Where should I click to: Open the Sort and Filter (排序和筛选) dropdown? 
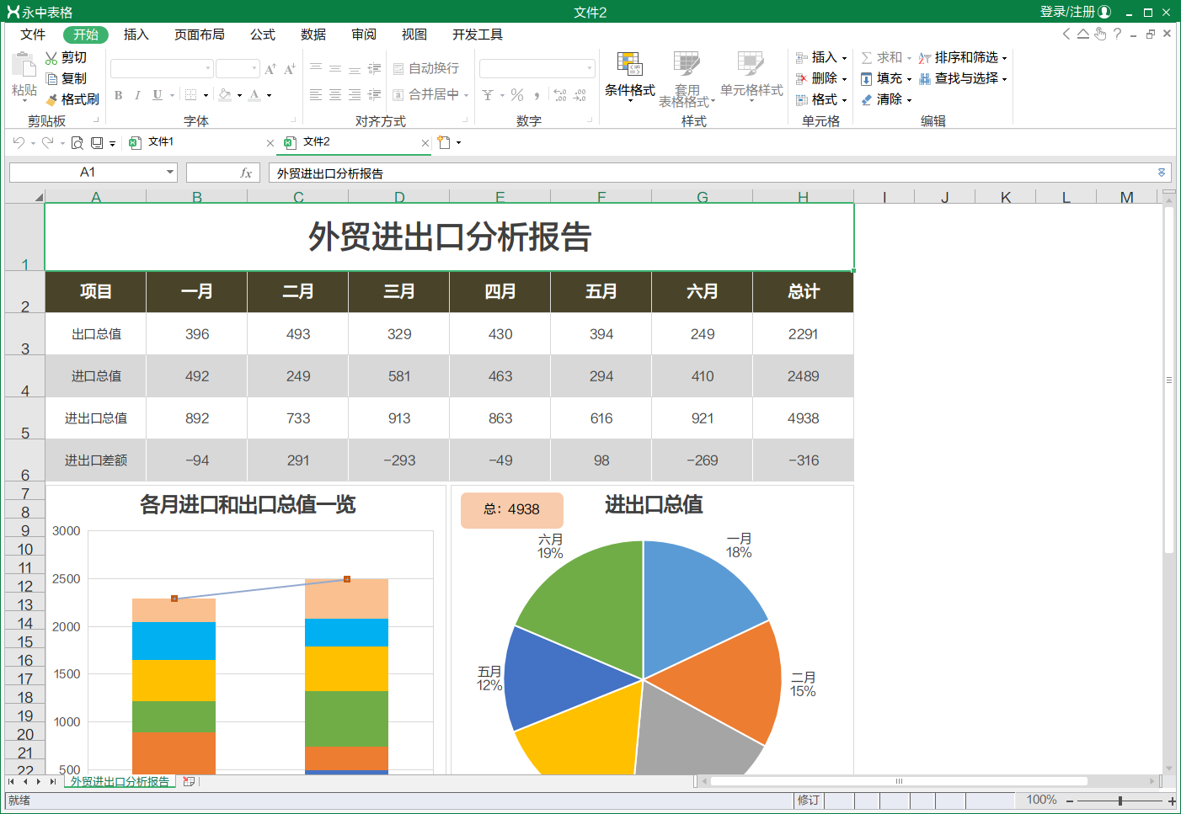[x=962, y=57]
